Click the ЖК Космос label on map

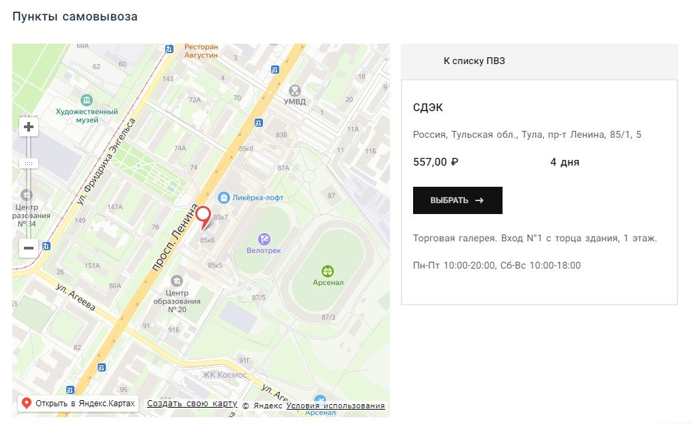pyautogui.click(x=224, y=375)
